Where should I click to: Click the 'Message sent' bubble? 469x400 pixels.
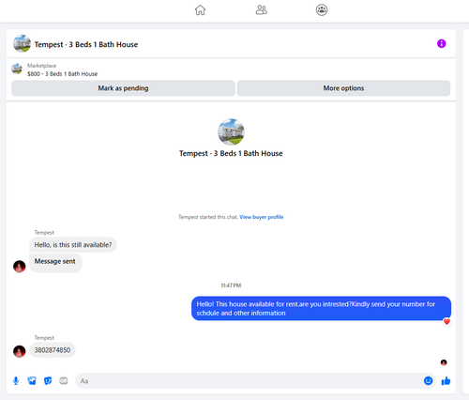tap(55, 263)
